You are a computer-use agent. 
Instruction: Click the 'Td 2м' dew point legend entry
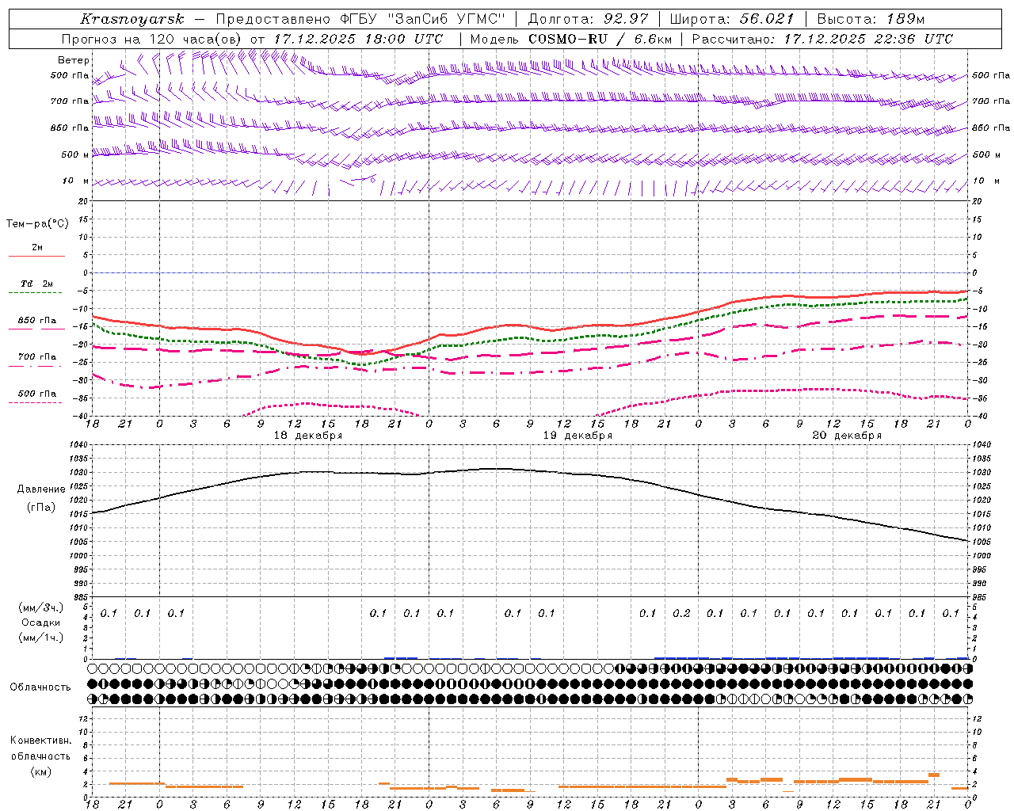(37, 284)
